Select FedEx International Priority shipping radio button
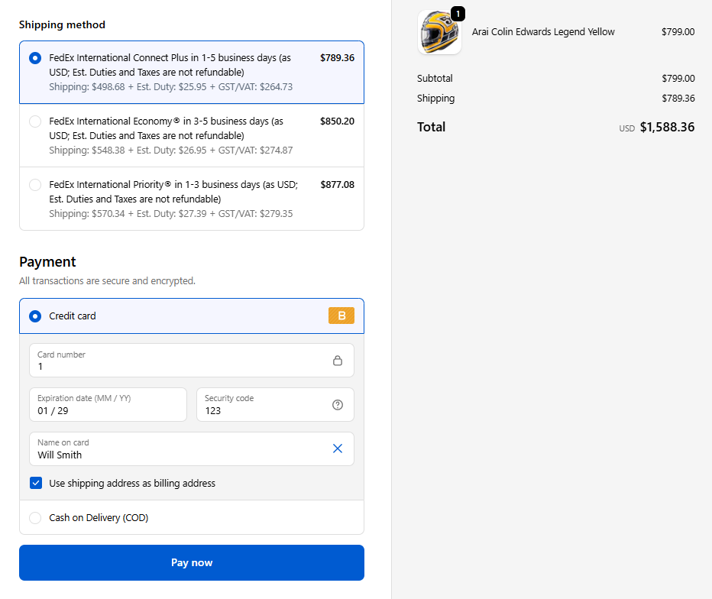The image size is (712, 599). coord(35,185)
